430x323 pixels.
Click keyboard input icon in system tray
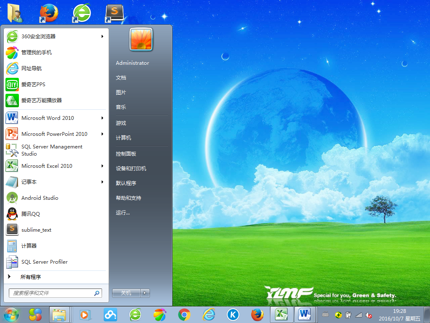click(325, 315)
